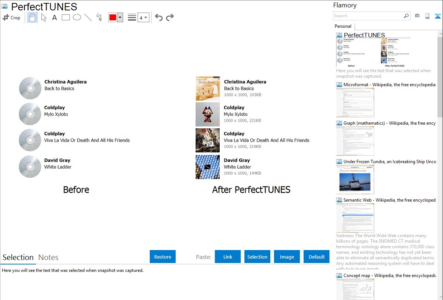Click the Selection paste button
443x300 pixels.
257,257
